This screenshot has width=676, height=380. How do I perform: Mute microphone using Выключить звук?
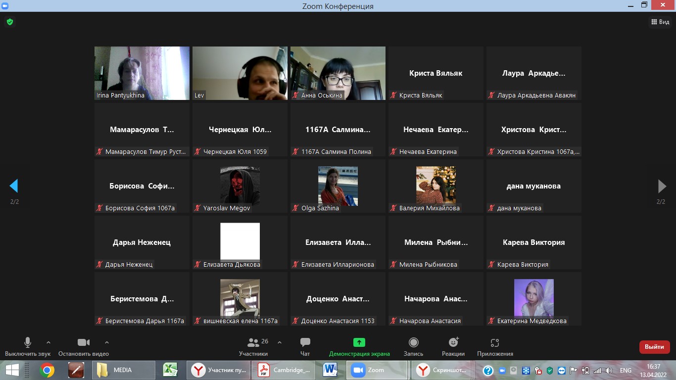point(28,342)
